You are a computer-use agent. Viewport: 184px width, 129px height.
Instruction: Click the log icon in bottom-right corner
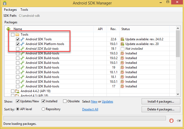coord(179,120)
